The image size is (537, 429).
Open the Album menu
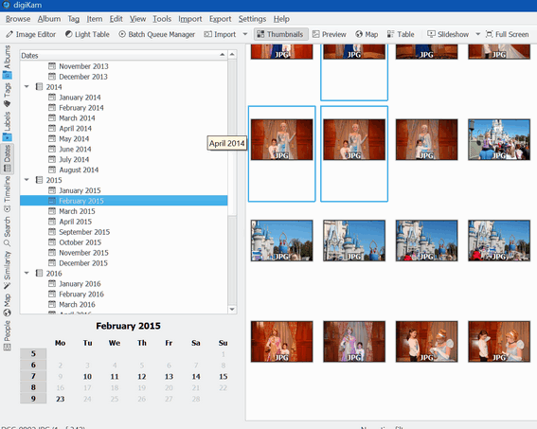coord(49,19)
